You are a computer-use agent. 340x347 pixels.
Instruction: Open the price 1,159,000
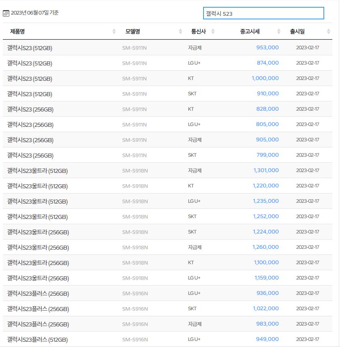click(x=267, y=278)
